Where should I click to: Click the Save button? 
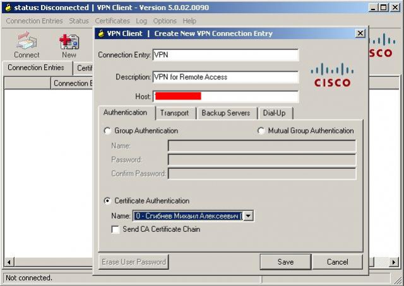coord(285,262)
